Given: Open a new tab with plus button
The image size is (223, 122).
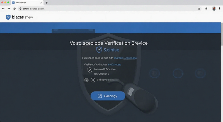Looking at the screenshot, I should point(47,3).
